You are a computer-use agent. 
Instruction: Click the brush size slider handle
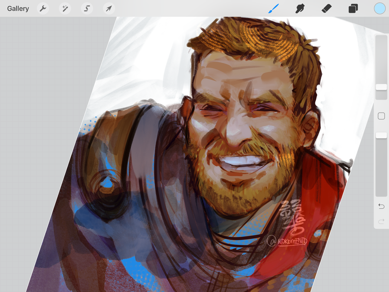381,87
